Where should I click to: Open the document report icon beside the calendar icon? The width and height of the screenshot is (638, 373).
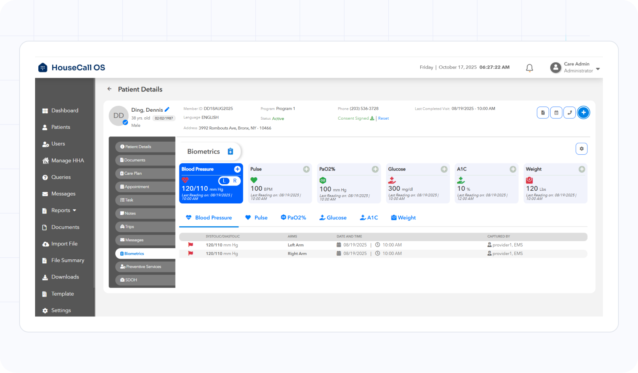pyautogui.click(x=543, y=112)
